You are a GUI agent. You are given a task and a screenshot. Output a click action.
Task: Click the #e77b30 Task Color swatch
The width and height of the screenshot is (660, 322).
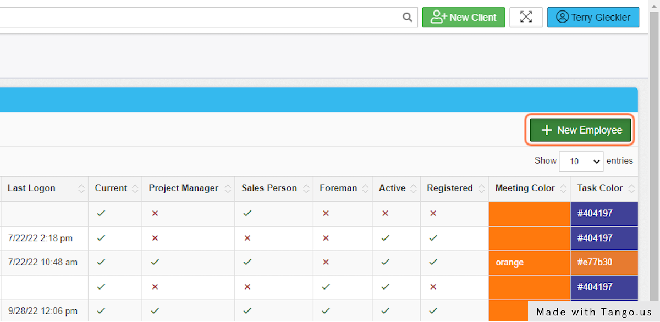click(x=604, y=262)
